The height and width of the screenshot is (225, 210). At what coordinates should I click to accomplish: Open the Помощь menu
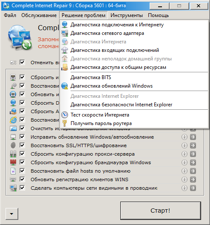[159, 15]
